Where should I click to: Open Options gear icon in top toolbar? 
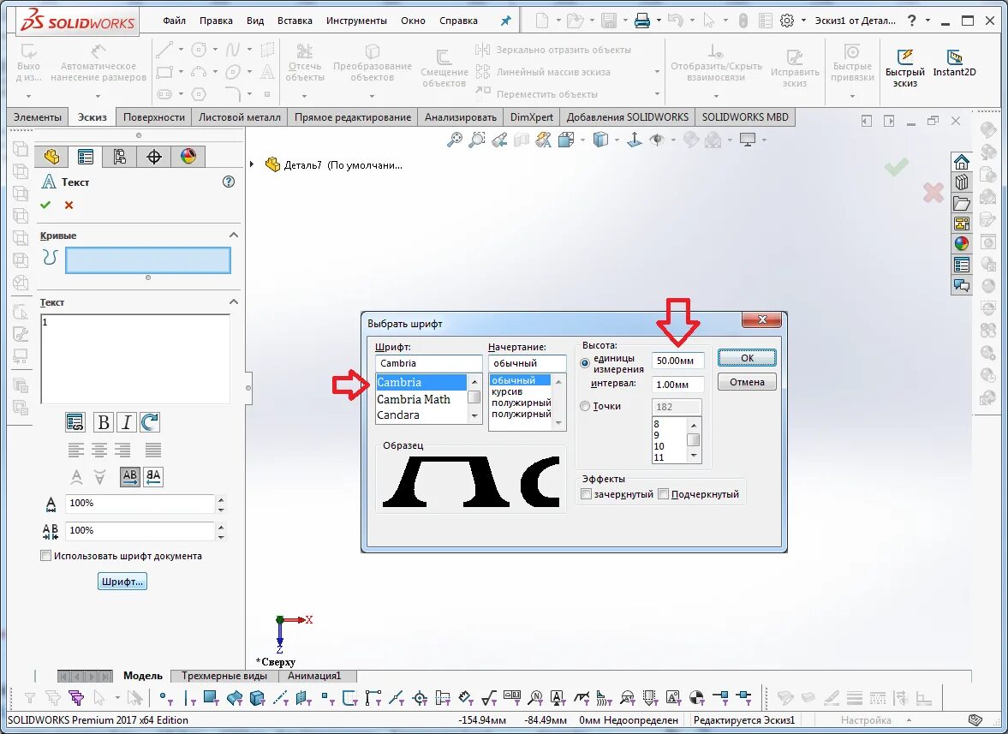pos(787,21)
